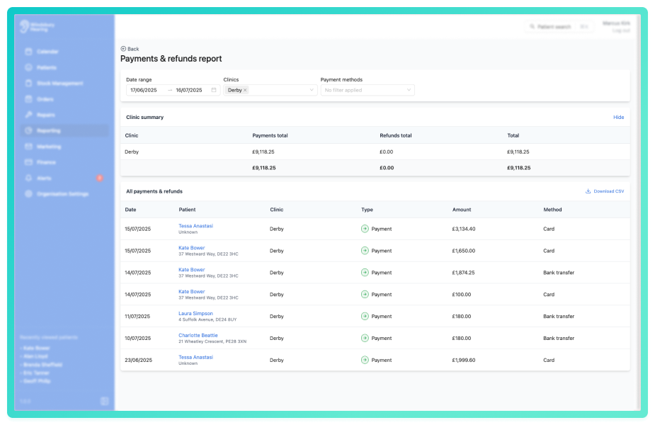Click the payment icon in Laura Simpson's row
The image size is (655, 425).
pyautogui.click(x=365, y=316)
